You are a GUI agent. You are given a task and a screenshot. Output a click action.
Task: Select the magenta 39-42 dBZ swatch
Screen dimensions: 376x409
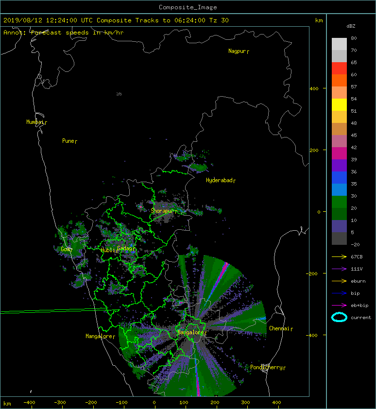click(339, 153)
